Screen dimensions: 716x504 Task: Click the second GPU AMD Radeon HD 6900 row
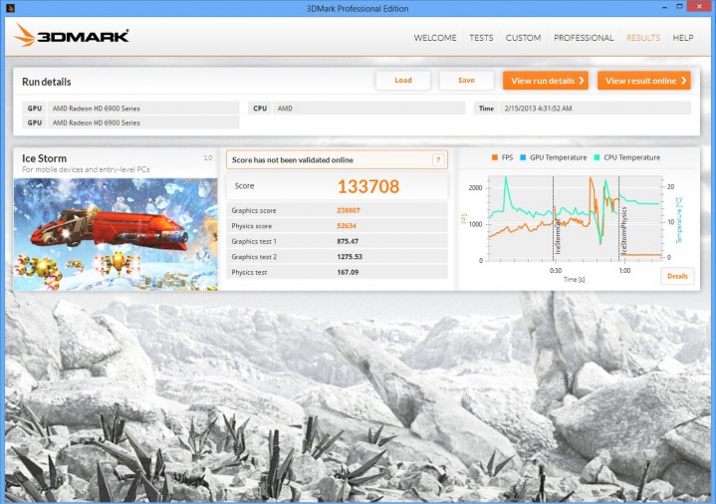pos(130,123)
